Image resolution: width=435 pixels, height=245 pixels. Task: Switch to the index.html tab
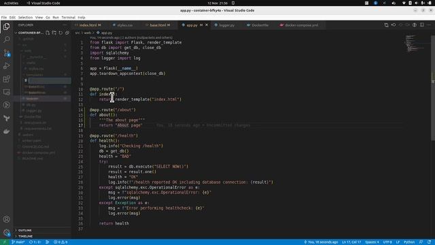[90, 25]
